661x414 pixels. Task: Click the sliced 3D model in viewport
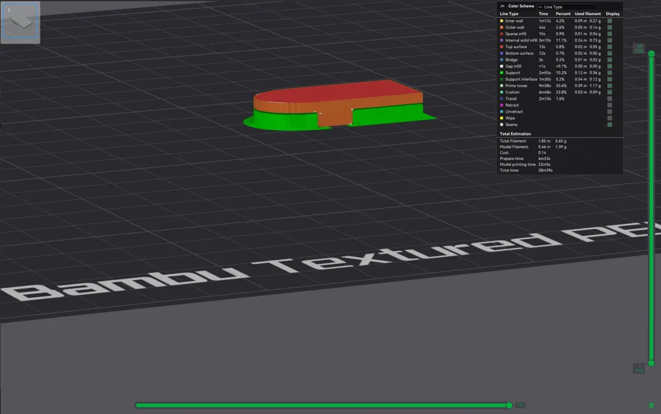pyautogui.click(x=339, y=104)
